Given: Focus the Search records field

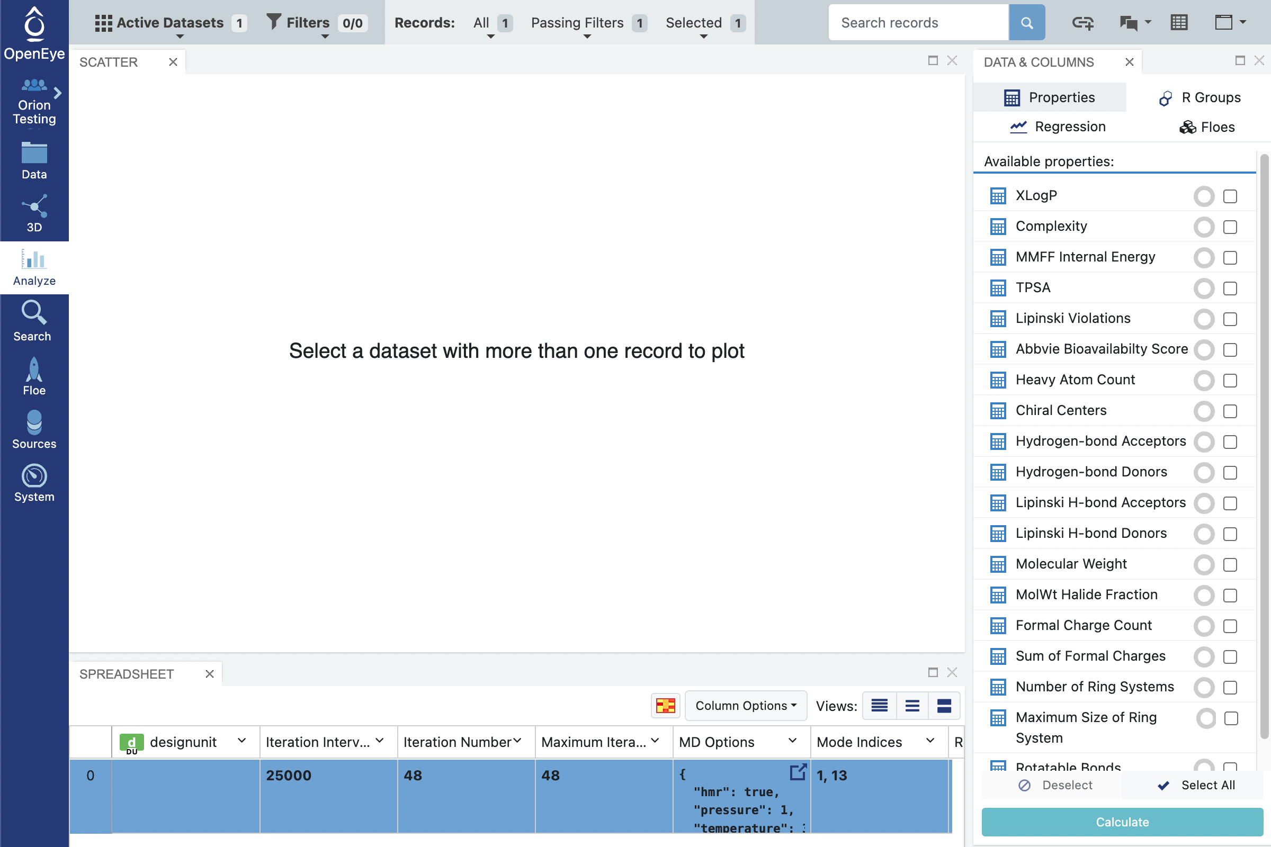Looking at the screenshot, I should pos(918,23).
